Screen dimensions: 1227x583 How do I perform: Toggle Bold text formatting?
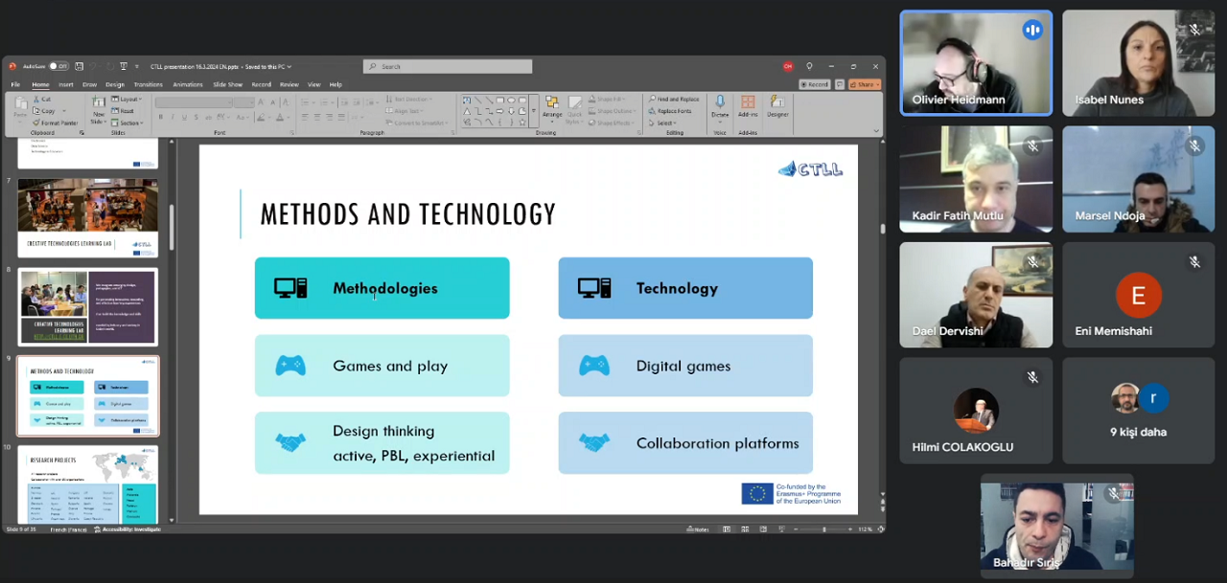(160, 117)
